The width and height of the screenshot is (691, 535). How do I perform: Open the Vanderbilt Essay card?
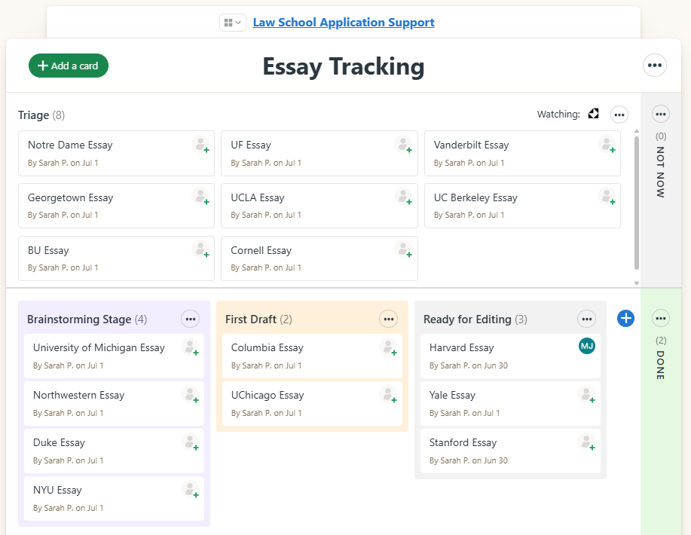pyautogui.click(x=522, y=154)
